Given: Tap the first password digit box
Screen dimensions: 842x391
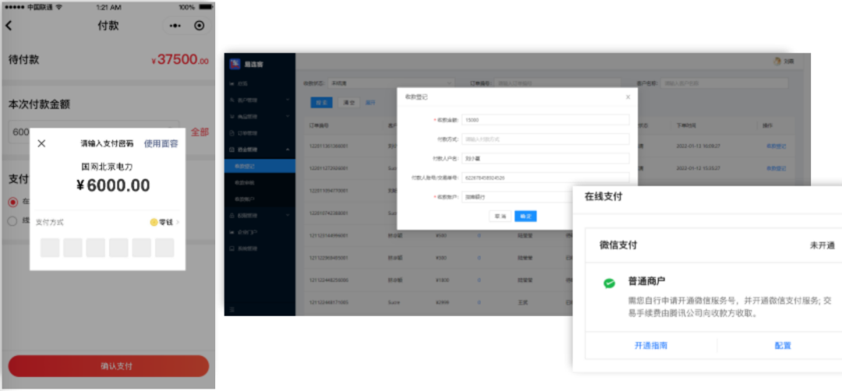Looking at the screenshot, I should (49, 248).
